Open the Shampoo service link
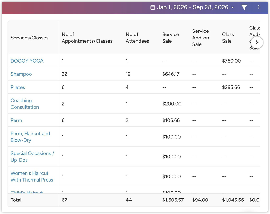This screenshot has width=270, height=214. [x=21, y=74]
